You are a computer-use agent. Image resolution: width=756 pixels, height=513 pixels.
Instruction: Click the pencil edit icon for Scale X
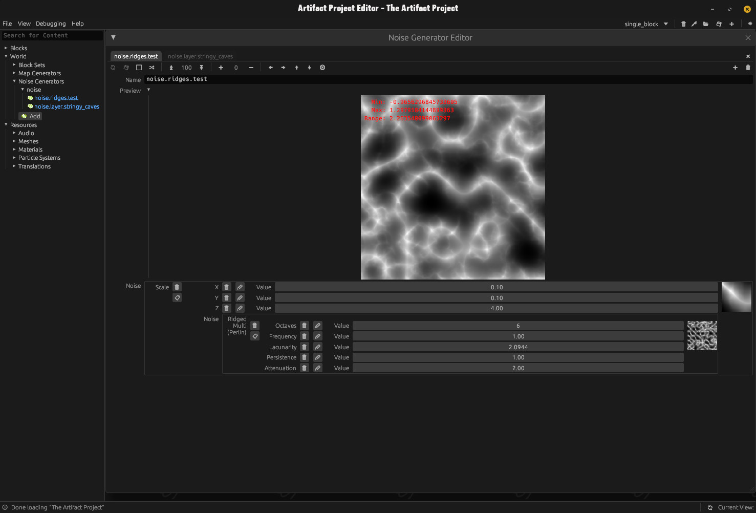click(240, 287)
